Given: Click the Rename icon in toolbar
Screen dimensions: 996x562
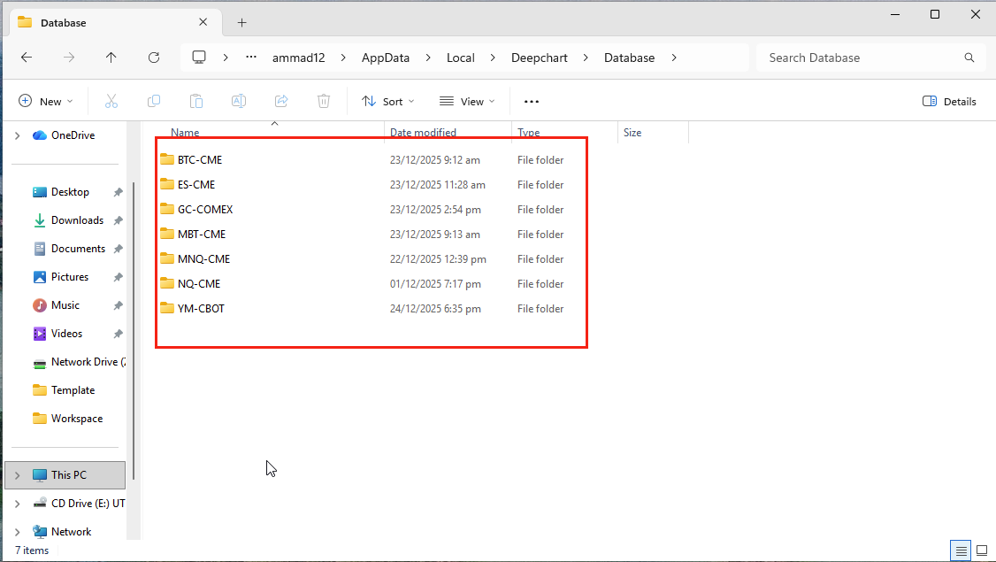Looking at the screenshot, I should tap(239, 101).
